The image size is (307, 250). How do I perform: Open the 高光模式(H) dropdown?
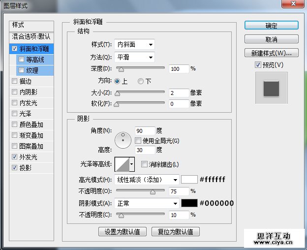point(147,180)
